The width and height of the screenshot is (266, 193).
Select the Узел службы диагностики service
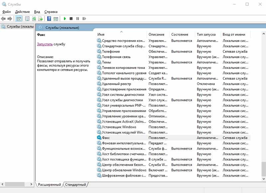pyautogui.click(x=173, y=100)
